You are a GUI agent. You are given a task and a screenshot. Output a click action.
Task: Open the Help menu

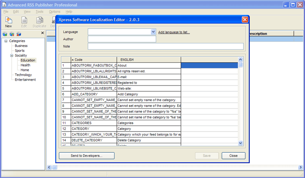(x=69, y=12)
